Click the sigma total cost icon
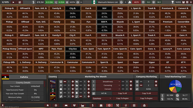The image size is (193, 108). click(x=162, y=95)
